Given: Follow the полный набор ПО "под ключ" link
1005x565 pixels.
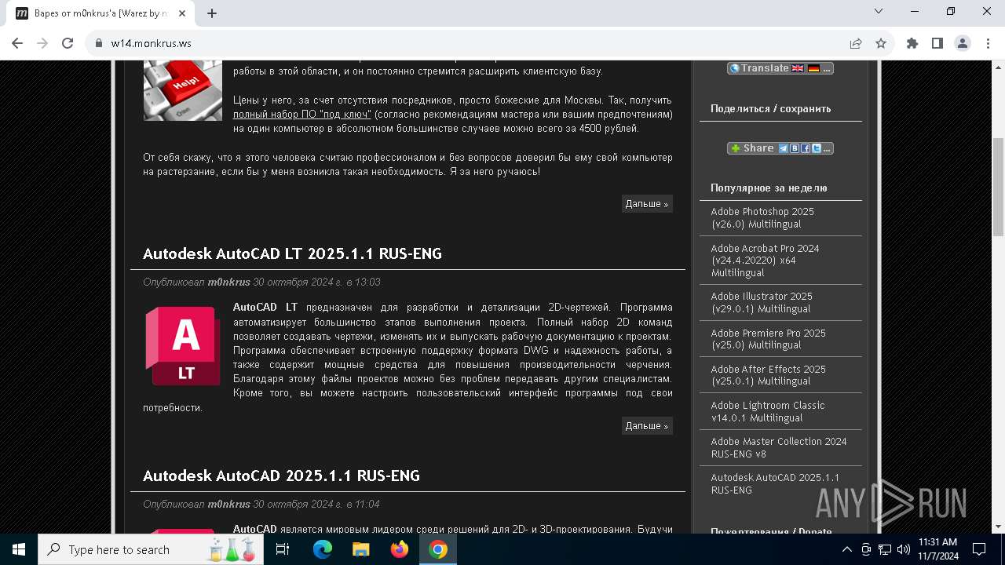Looking at the screenshot, I should coord(302,114).
